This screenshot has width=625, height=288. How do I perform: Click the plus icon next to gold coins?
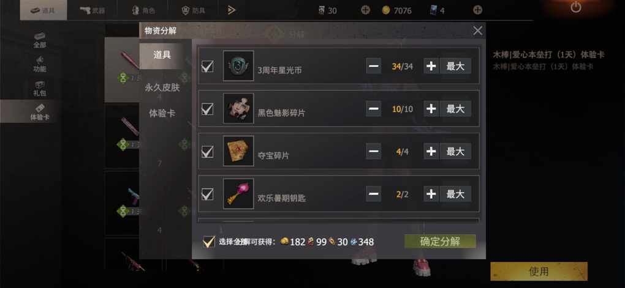[x=365, y=10]
